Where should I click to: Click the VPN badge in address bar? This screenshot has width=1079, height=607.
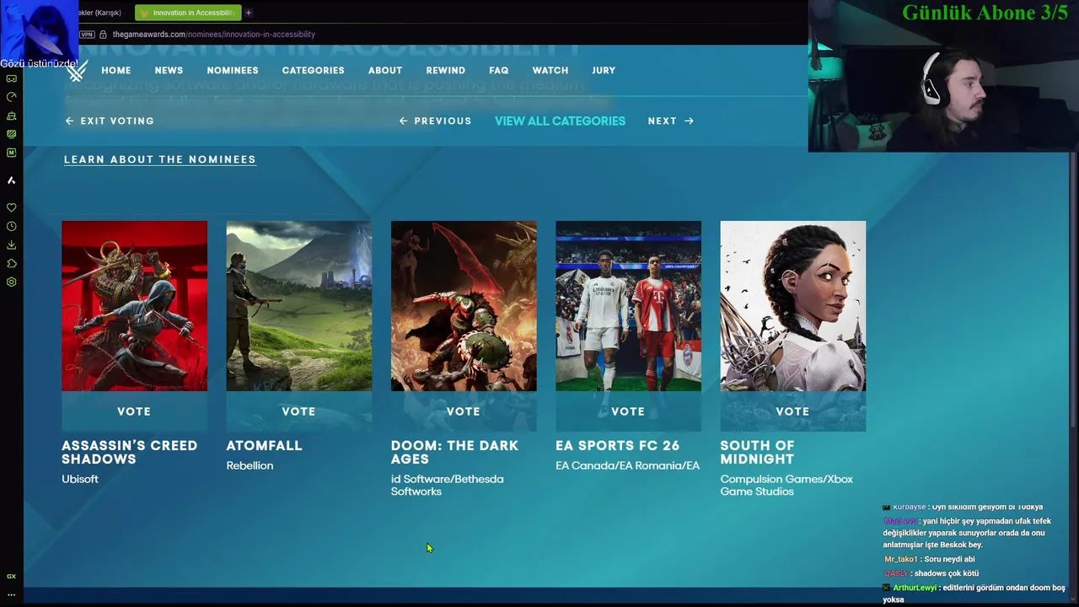click(x=87, y=35)
